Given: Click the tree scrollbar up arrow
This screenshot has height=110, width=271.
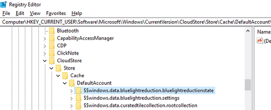Looking at the screenshot, I should pyautogui.click(x=248, y=31).
